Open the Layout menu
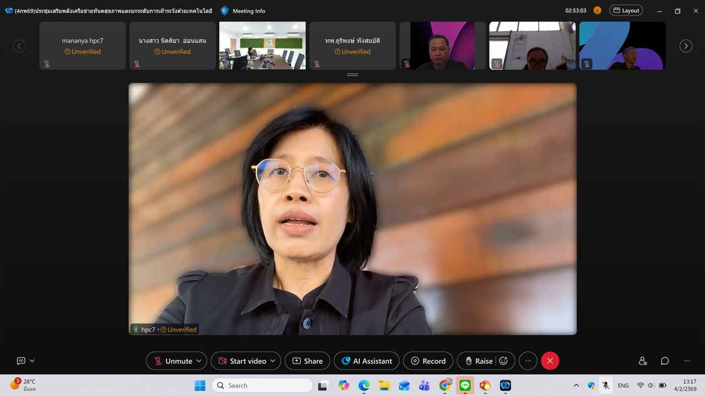 tap(626, 10)
